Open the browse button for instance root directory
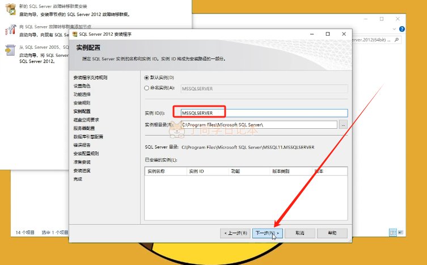 [x=343, y=125]
